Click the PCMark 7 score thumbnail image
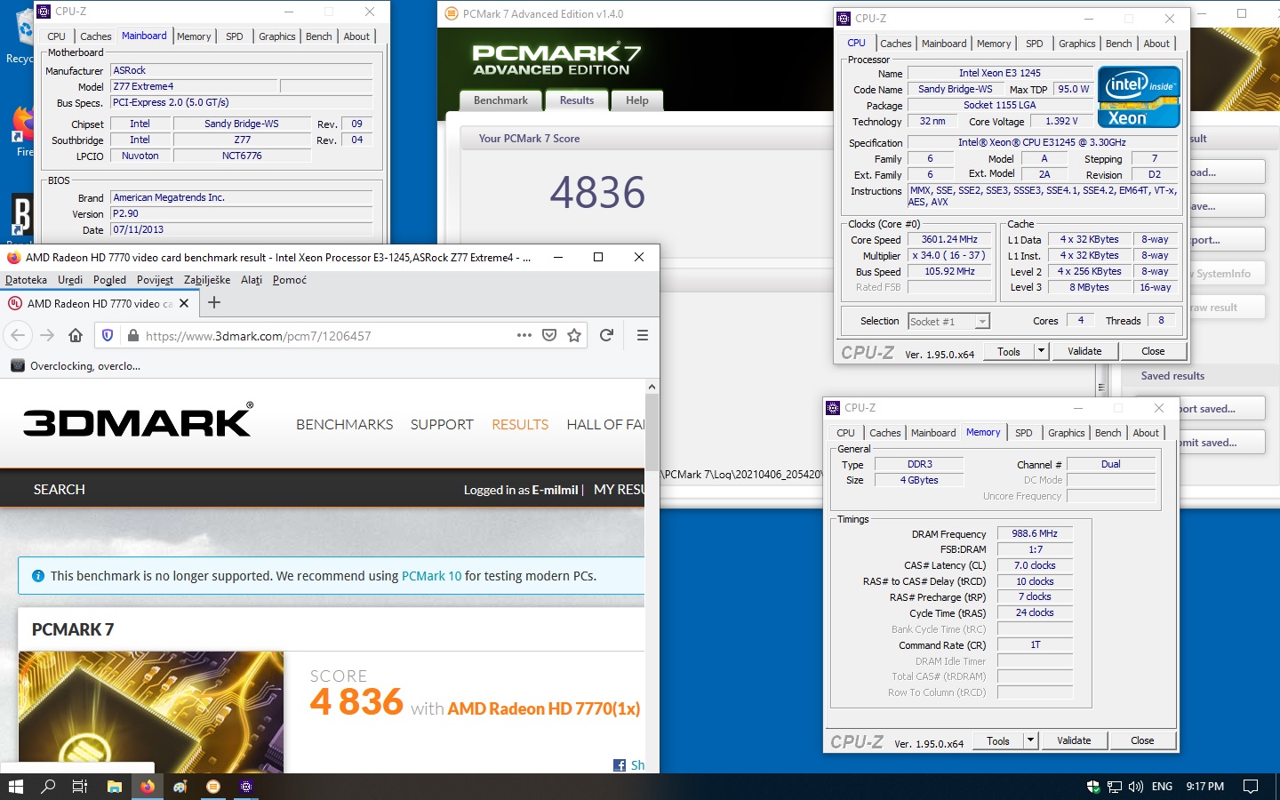This screenshot has height=800, width=1280. 151,712
